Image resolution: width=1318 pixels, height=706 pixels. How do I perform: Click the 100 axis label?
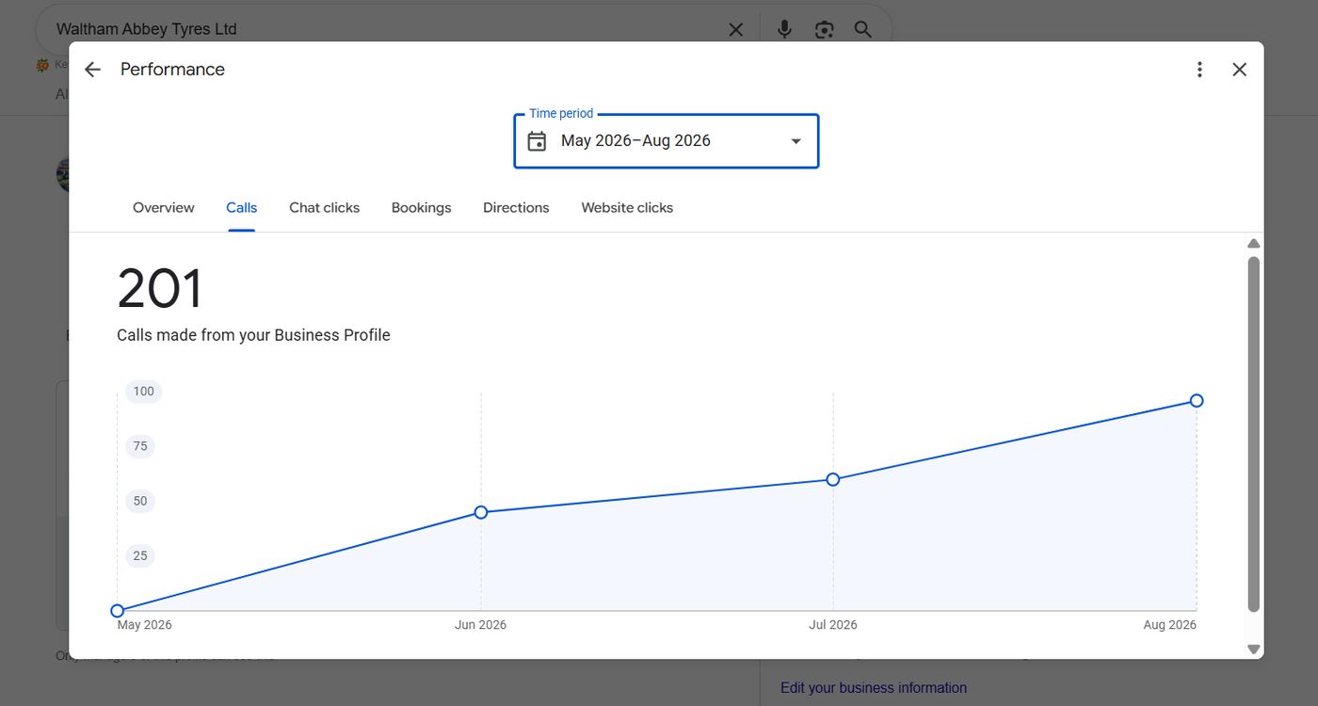[x=143, y=392]
